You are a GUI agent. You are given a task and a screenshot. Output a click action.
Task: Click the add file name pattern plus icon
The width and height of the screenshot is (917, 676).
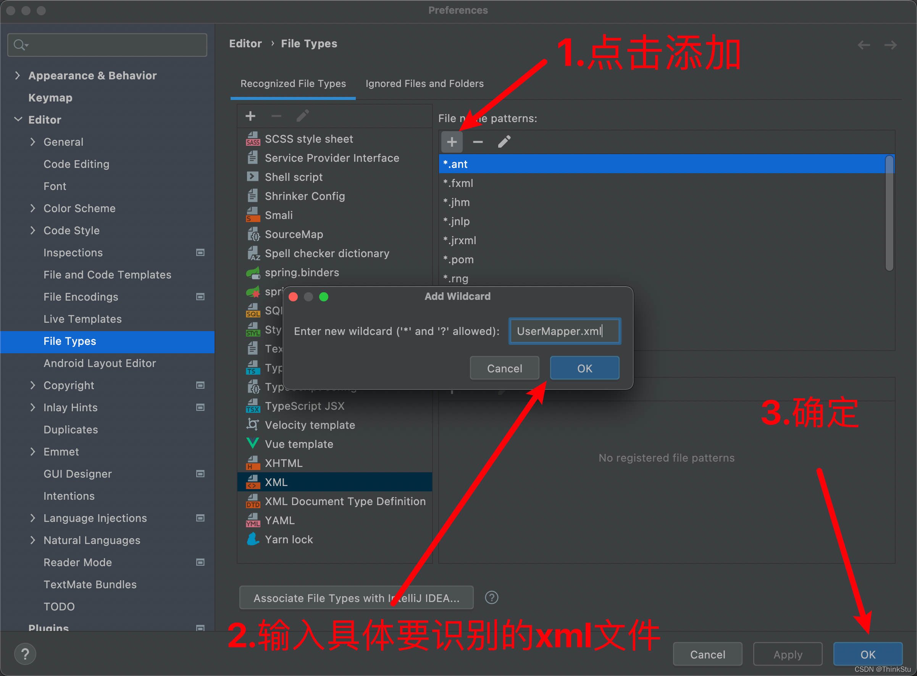[452, 142]
